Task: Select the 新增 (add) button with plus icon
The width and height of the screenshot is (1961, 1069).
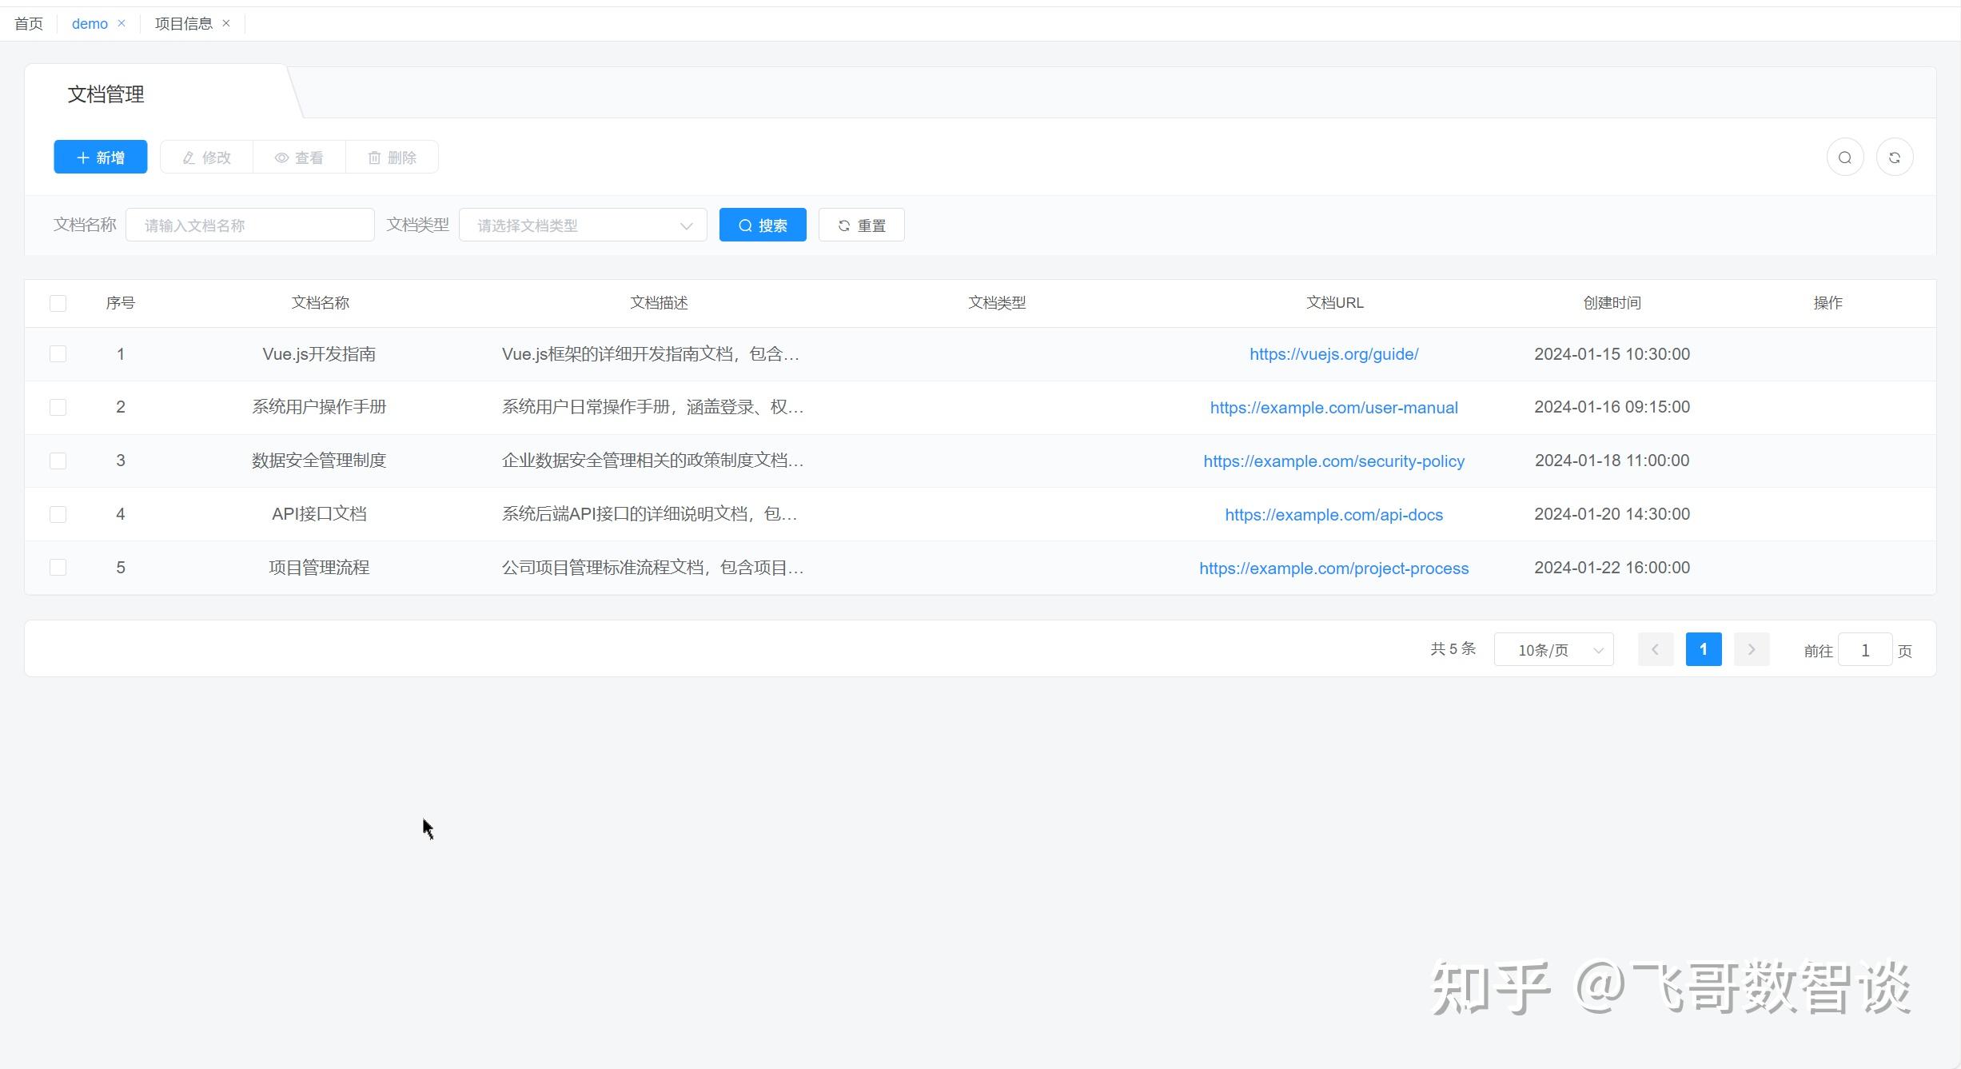Action: click(100, 157)
